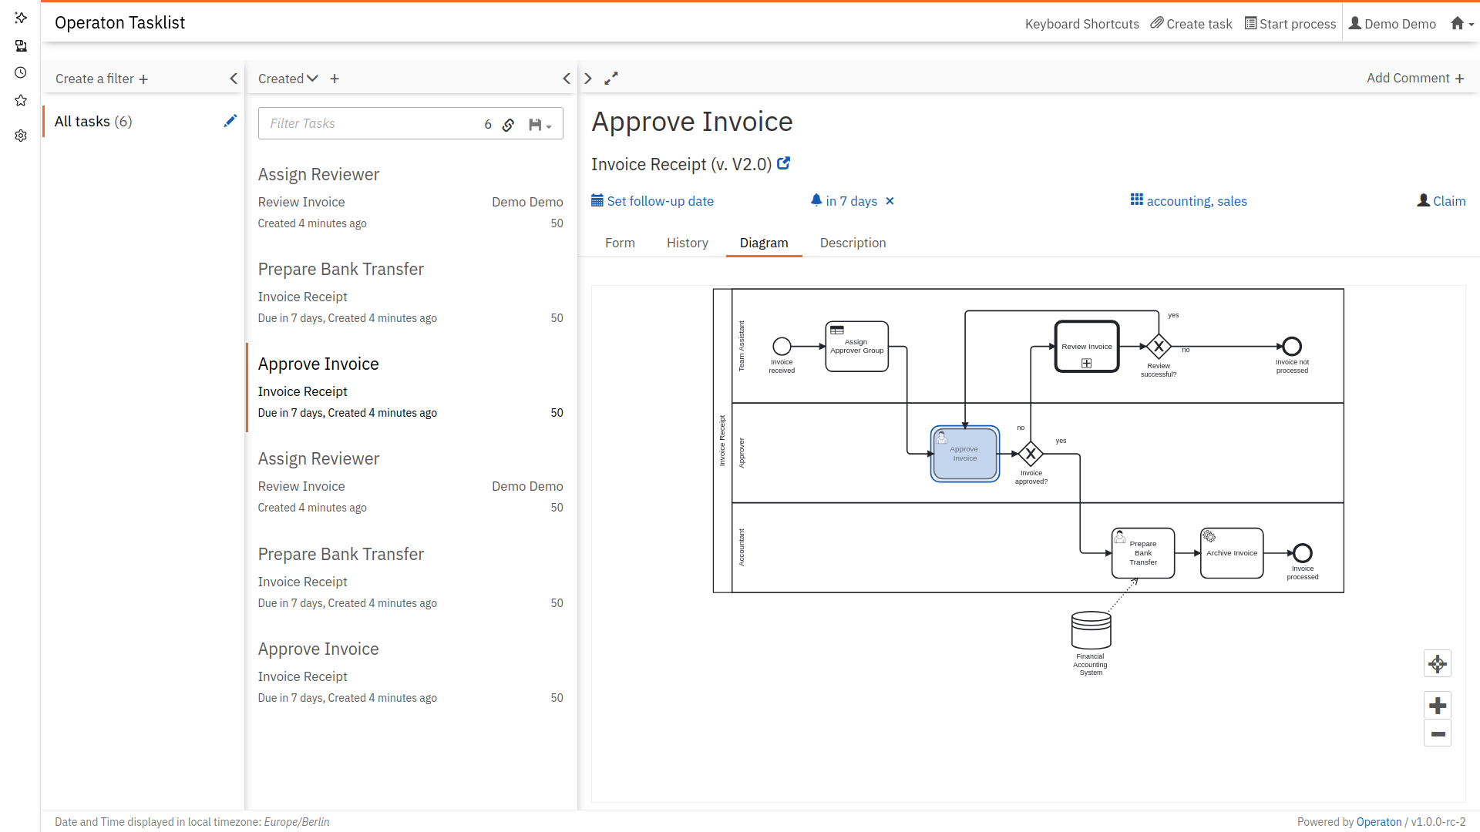Switch to the History tab
1480x832 pixels.
[x=687, y=243]
